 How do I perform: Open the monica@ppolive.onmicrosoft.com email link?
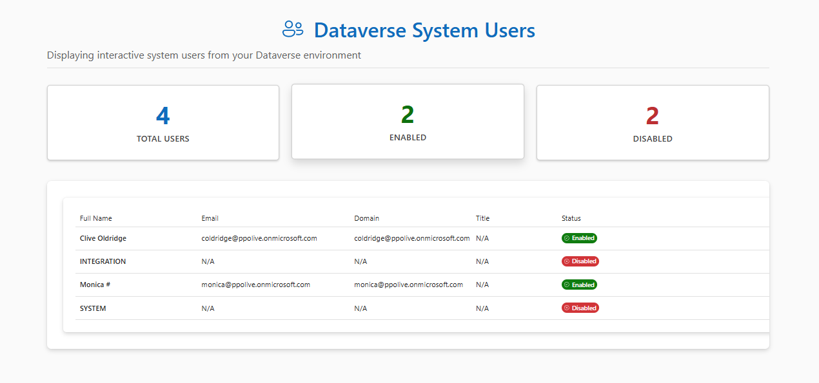click(255, 284)
